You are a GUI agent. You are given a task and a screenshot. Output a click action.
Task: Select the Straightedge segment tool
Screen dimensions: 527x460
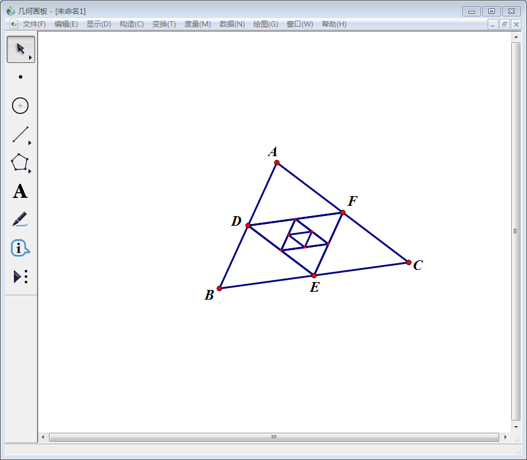click(21, 134)
